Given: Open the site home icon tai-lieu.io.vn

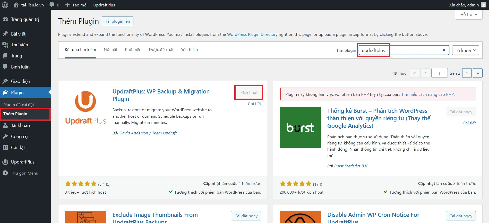Looking at the screenshot, I should point(16,5).
